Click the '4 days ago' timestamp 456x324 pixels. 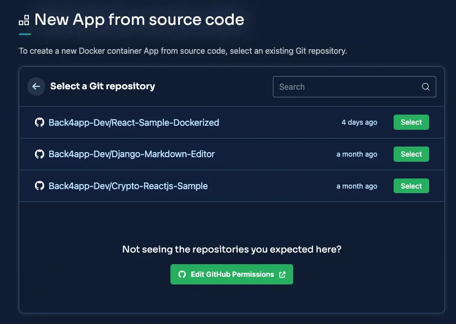tap(359, 122)
